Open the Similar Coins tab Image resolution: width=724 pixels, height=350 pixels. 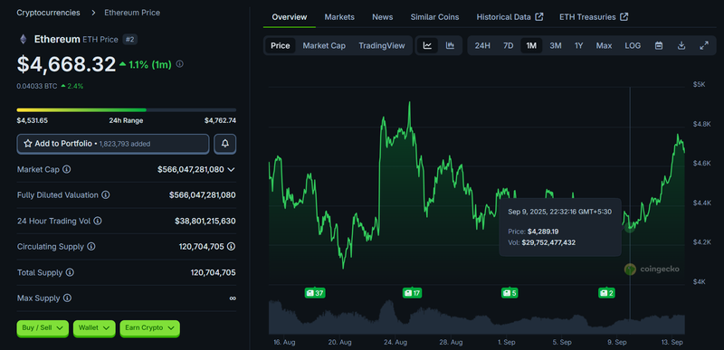(x=434, y=17)
